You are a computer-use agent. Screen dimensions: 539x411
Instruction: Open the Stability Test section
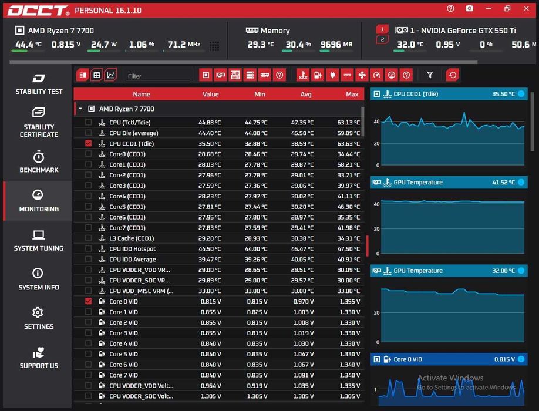tap(39, 84)
